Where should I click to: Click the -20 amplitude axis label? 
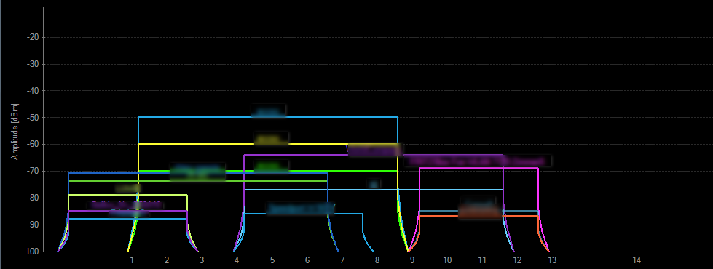[34, 37]
